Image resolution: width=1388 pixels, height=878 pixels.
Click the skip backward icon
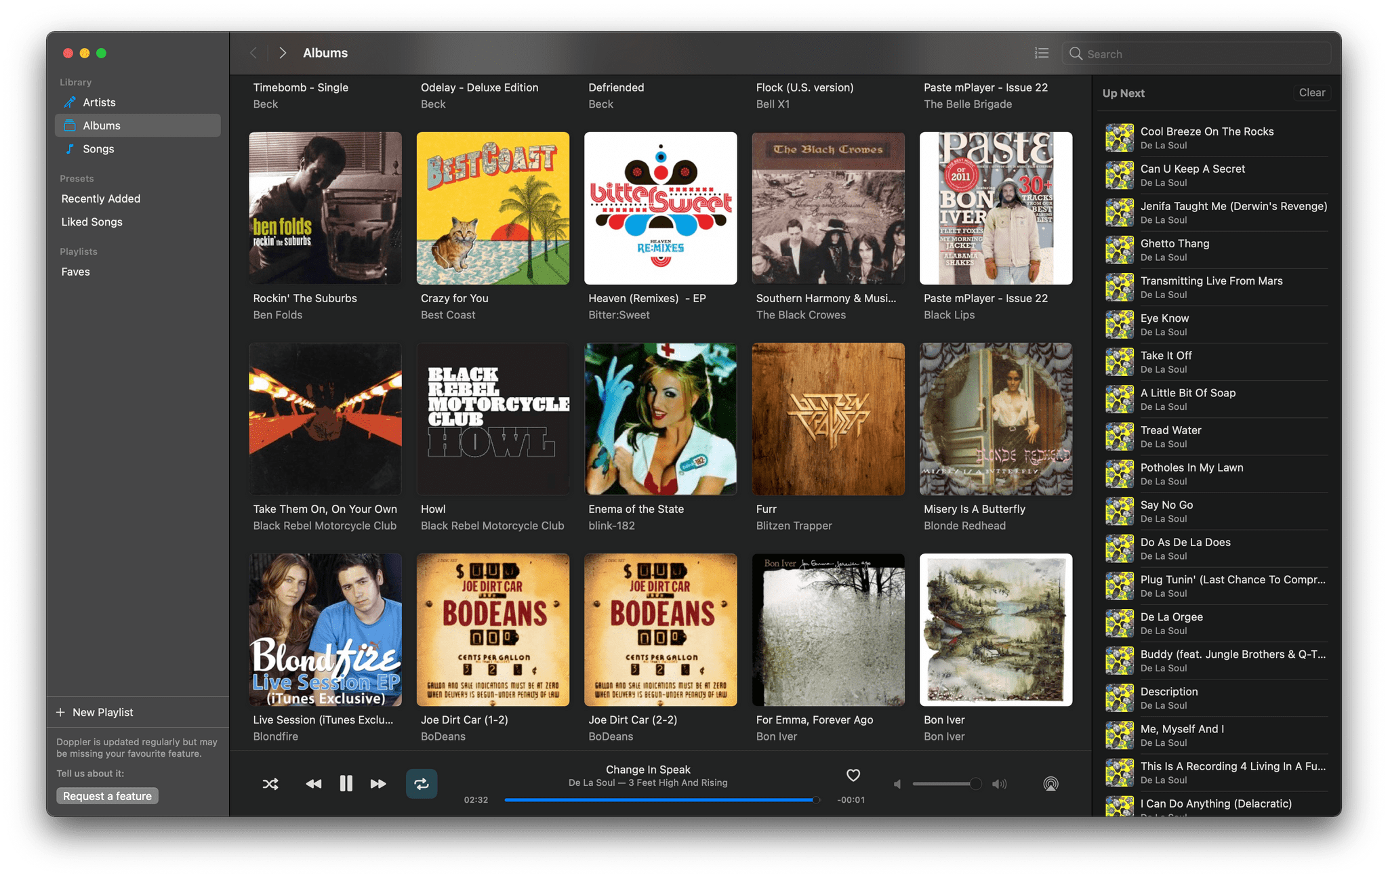click(310, 784)
